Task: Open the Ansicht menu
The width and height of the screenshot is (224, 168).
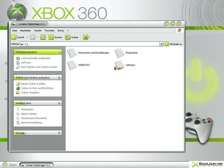Action: (38, 31)
